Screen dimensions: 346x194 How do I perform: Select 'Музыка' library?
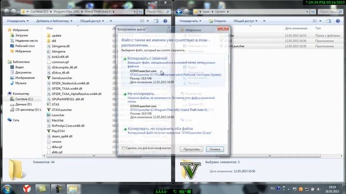coord(21,83)
